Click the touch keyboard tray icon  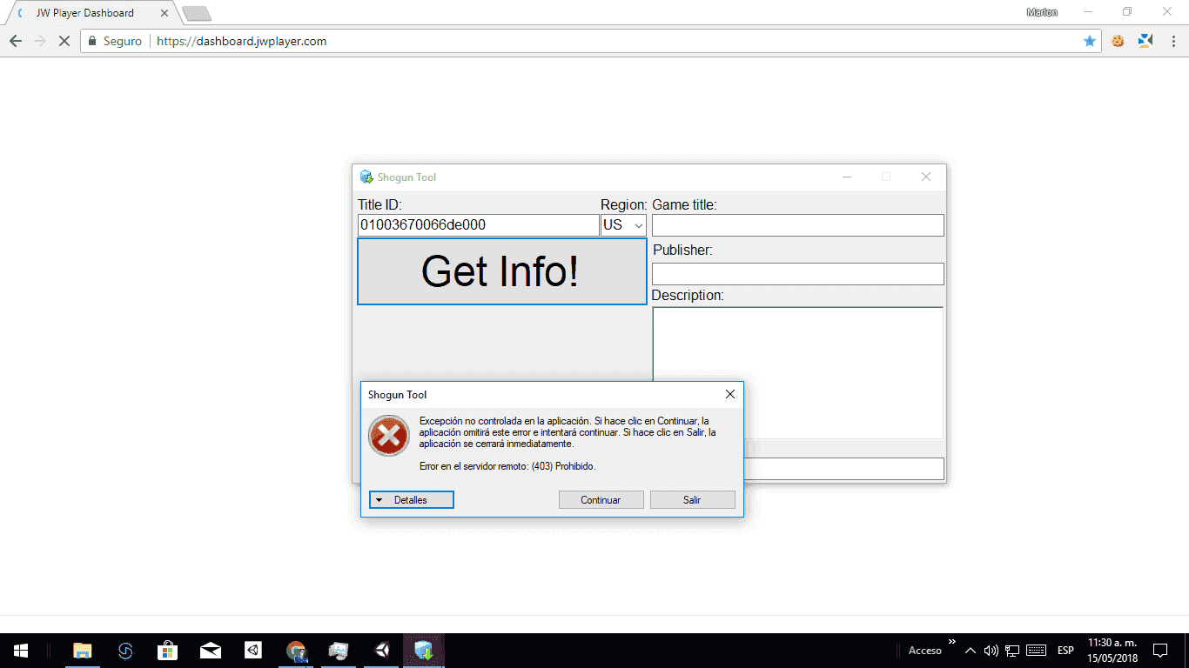(1036, 651)
